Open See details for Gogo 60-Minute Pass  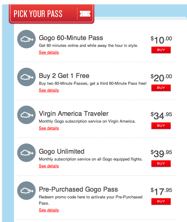[49, 52]
